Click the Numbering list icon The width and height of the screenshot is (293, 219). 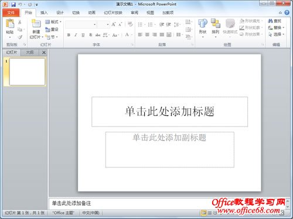150,25
